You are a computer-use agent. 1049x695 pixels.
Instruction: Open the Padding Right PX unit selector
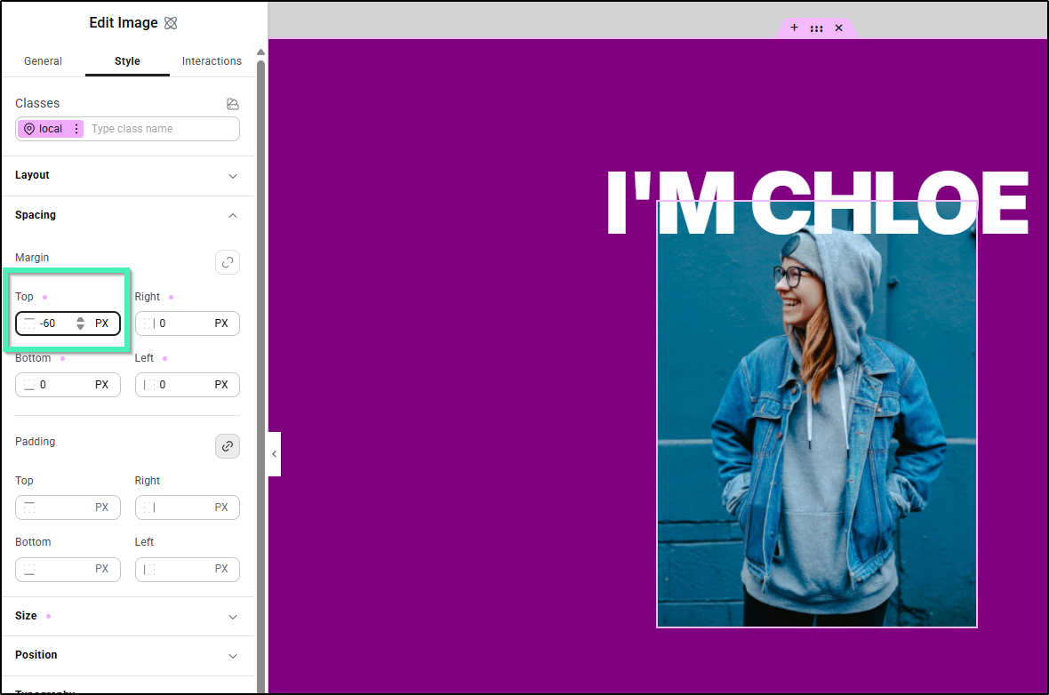pyautogui.click(x=221, y=507)
